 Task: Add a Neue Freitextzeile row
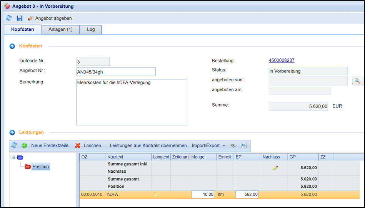point(45,145)
